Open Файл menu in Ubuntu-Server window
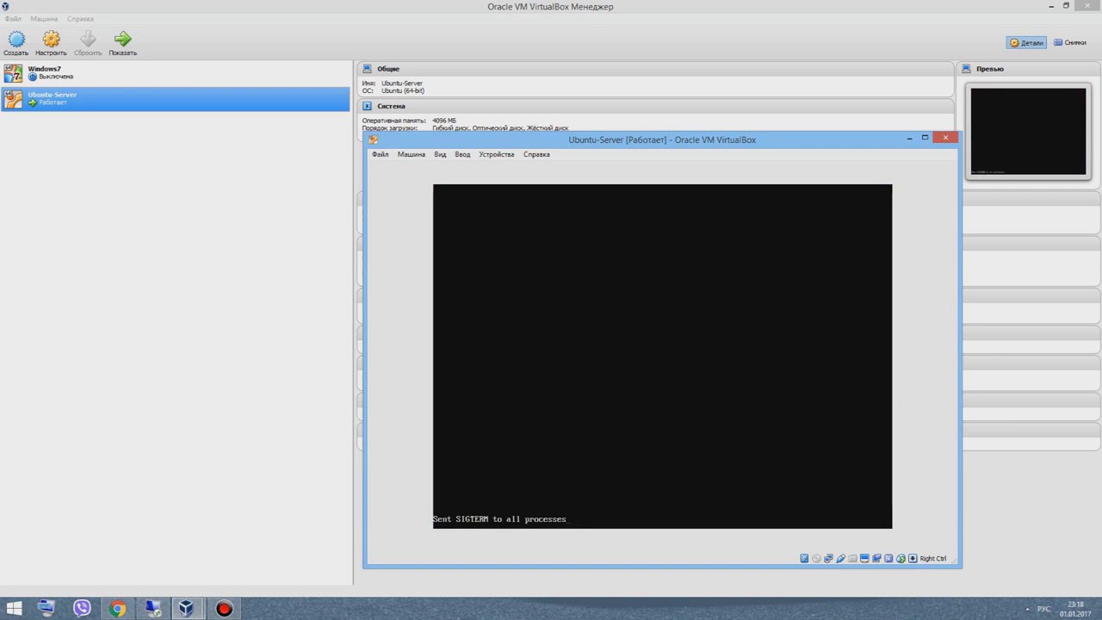Image resolution: width=1102 pixels, height=620 pixels. 380,154
